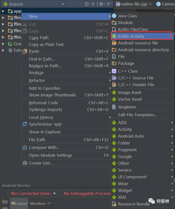Viewport: 175px width, 209px height.
Task: Create a new Kotlin File/Class
Action: tap(142, 29)
